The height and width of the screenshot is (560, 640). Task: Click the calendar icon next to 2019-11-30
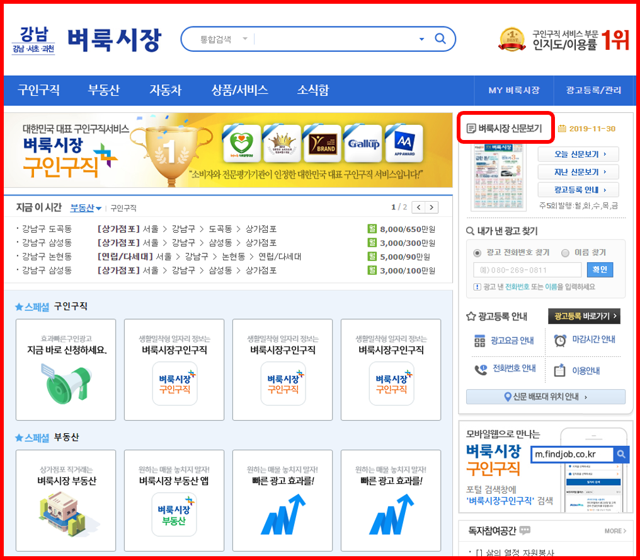pyautogui.click(x=562, y=129)
